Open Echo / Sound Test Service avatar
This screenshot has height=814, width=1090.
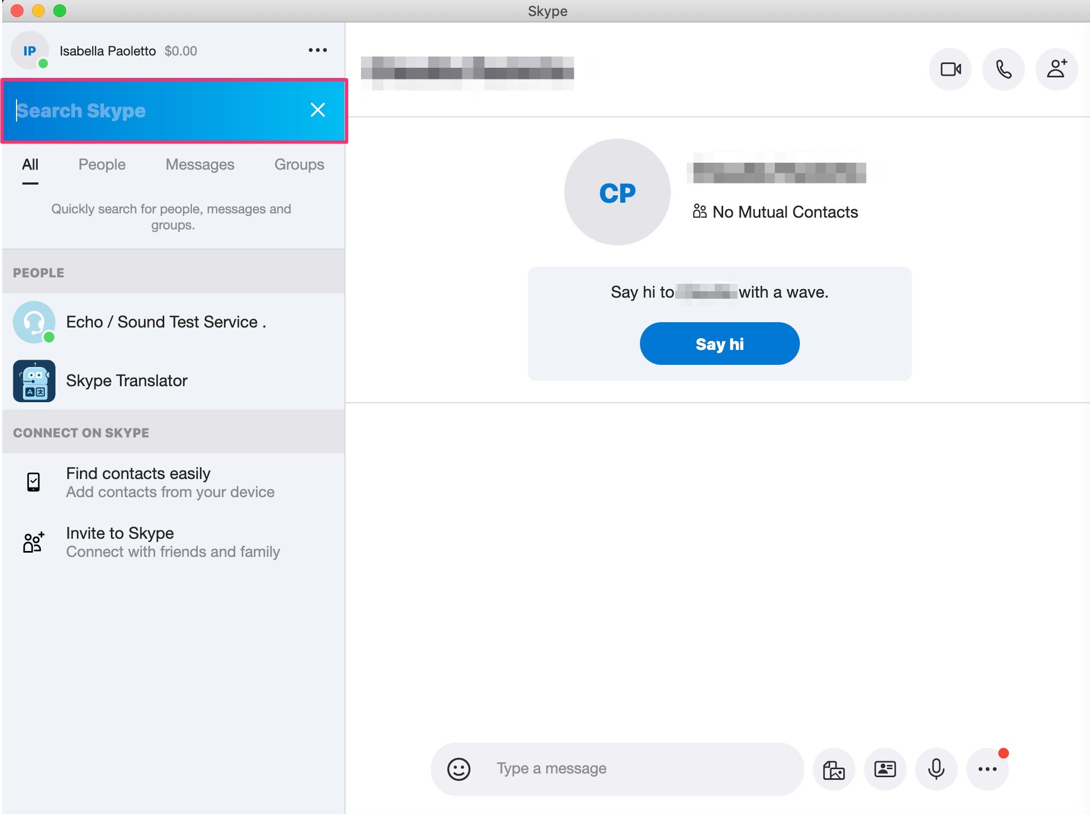(x=34, y=322)
